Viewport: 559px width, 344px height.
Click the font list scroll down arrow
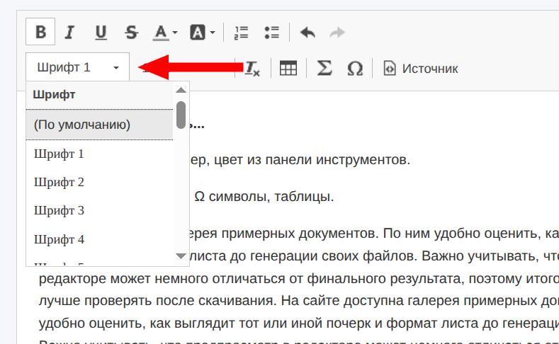[x=181, y=256]
